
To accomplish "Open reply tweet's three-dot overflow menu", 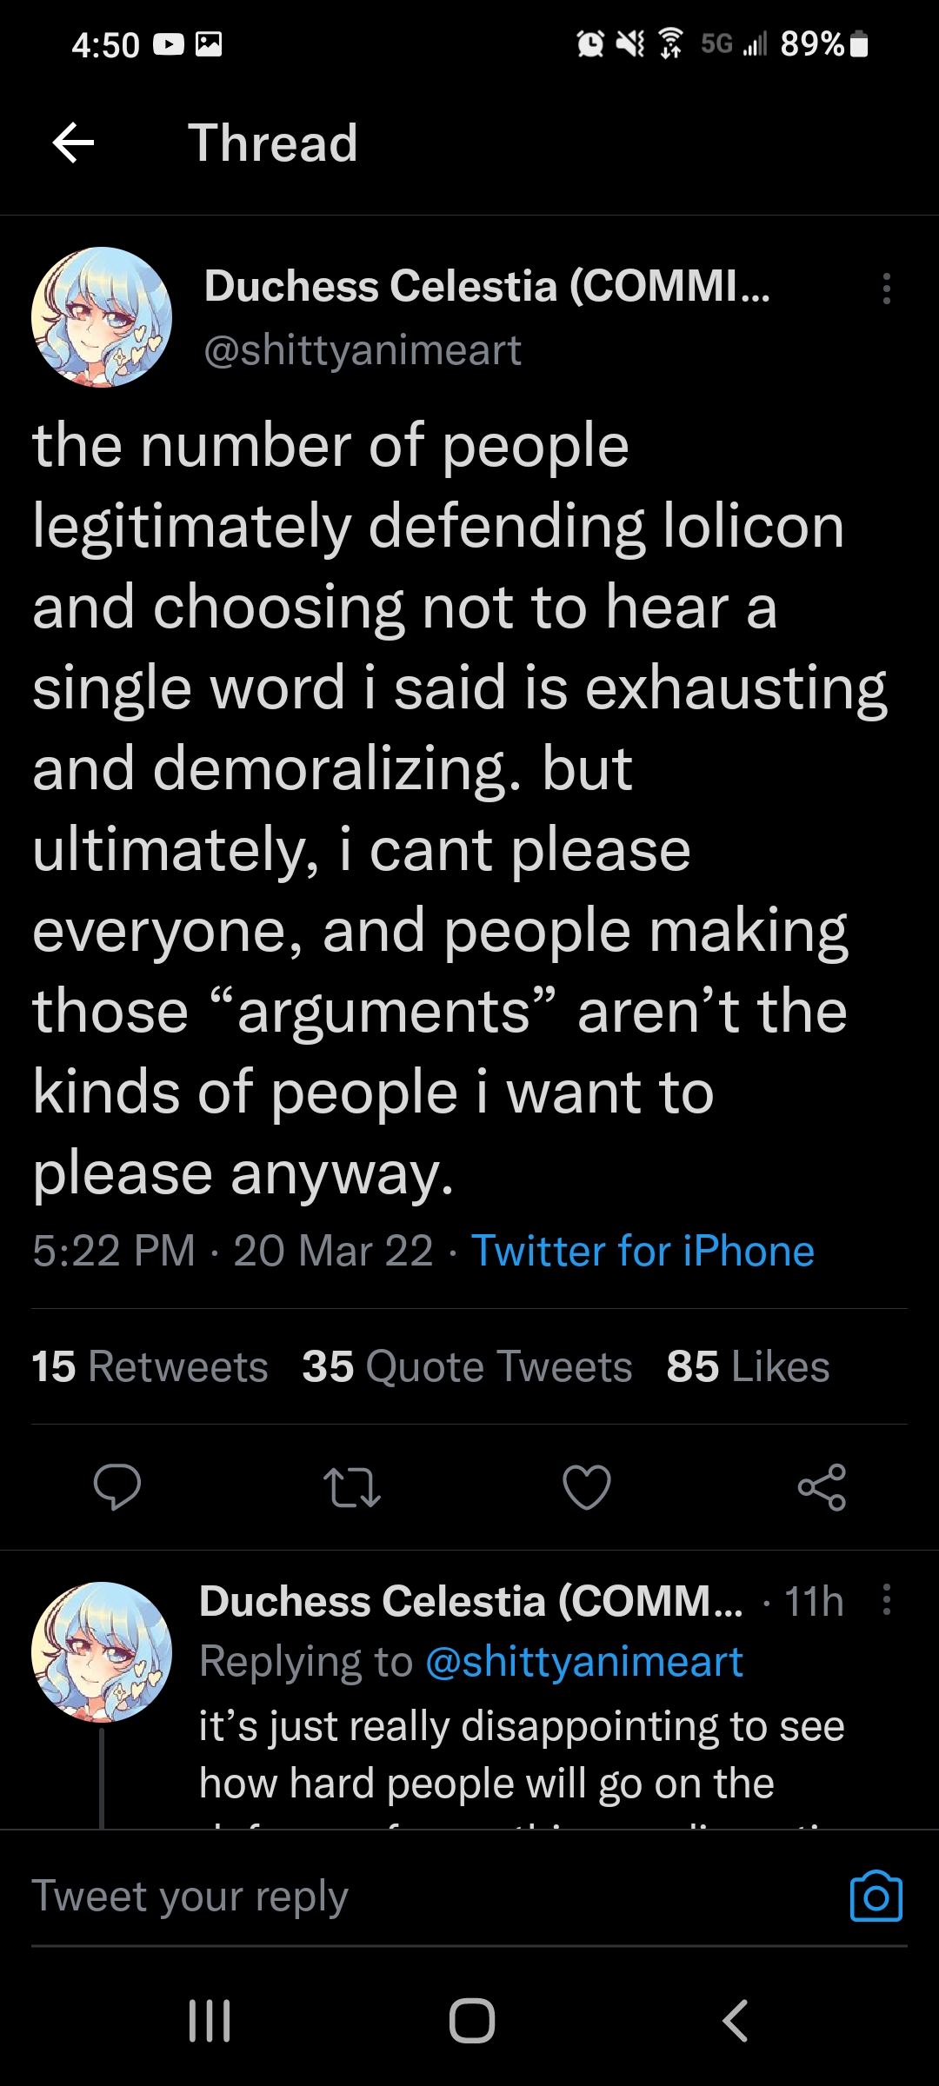I will (886, 1599).
